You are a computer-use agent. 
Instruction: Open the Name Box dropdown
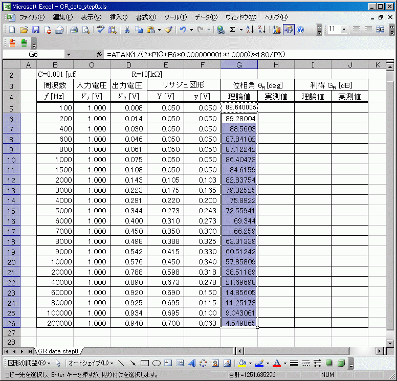[69, 54]
